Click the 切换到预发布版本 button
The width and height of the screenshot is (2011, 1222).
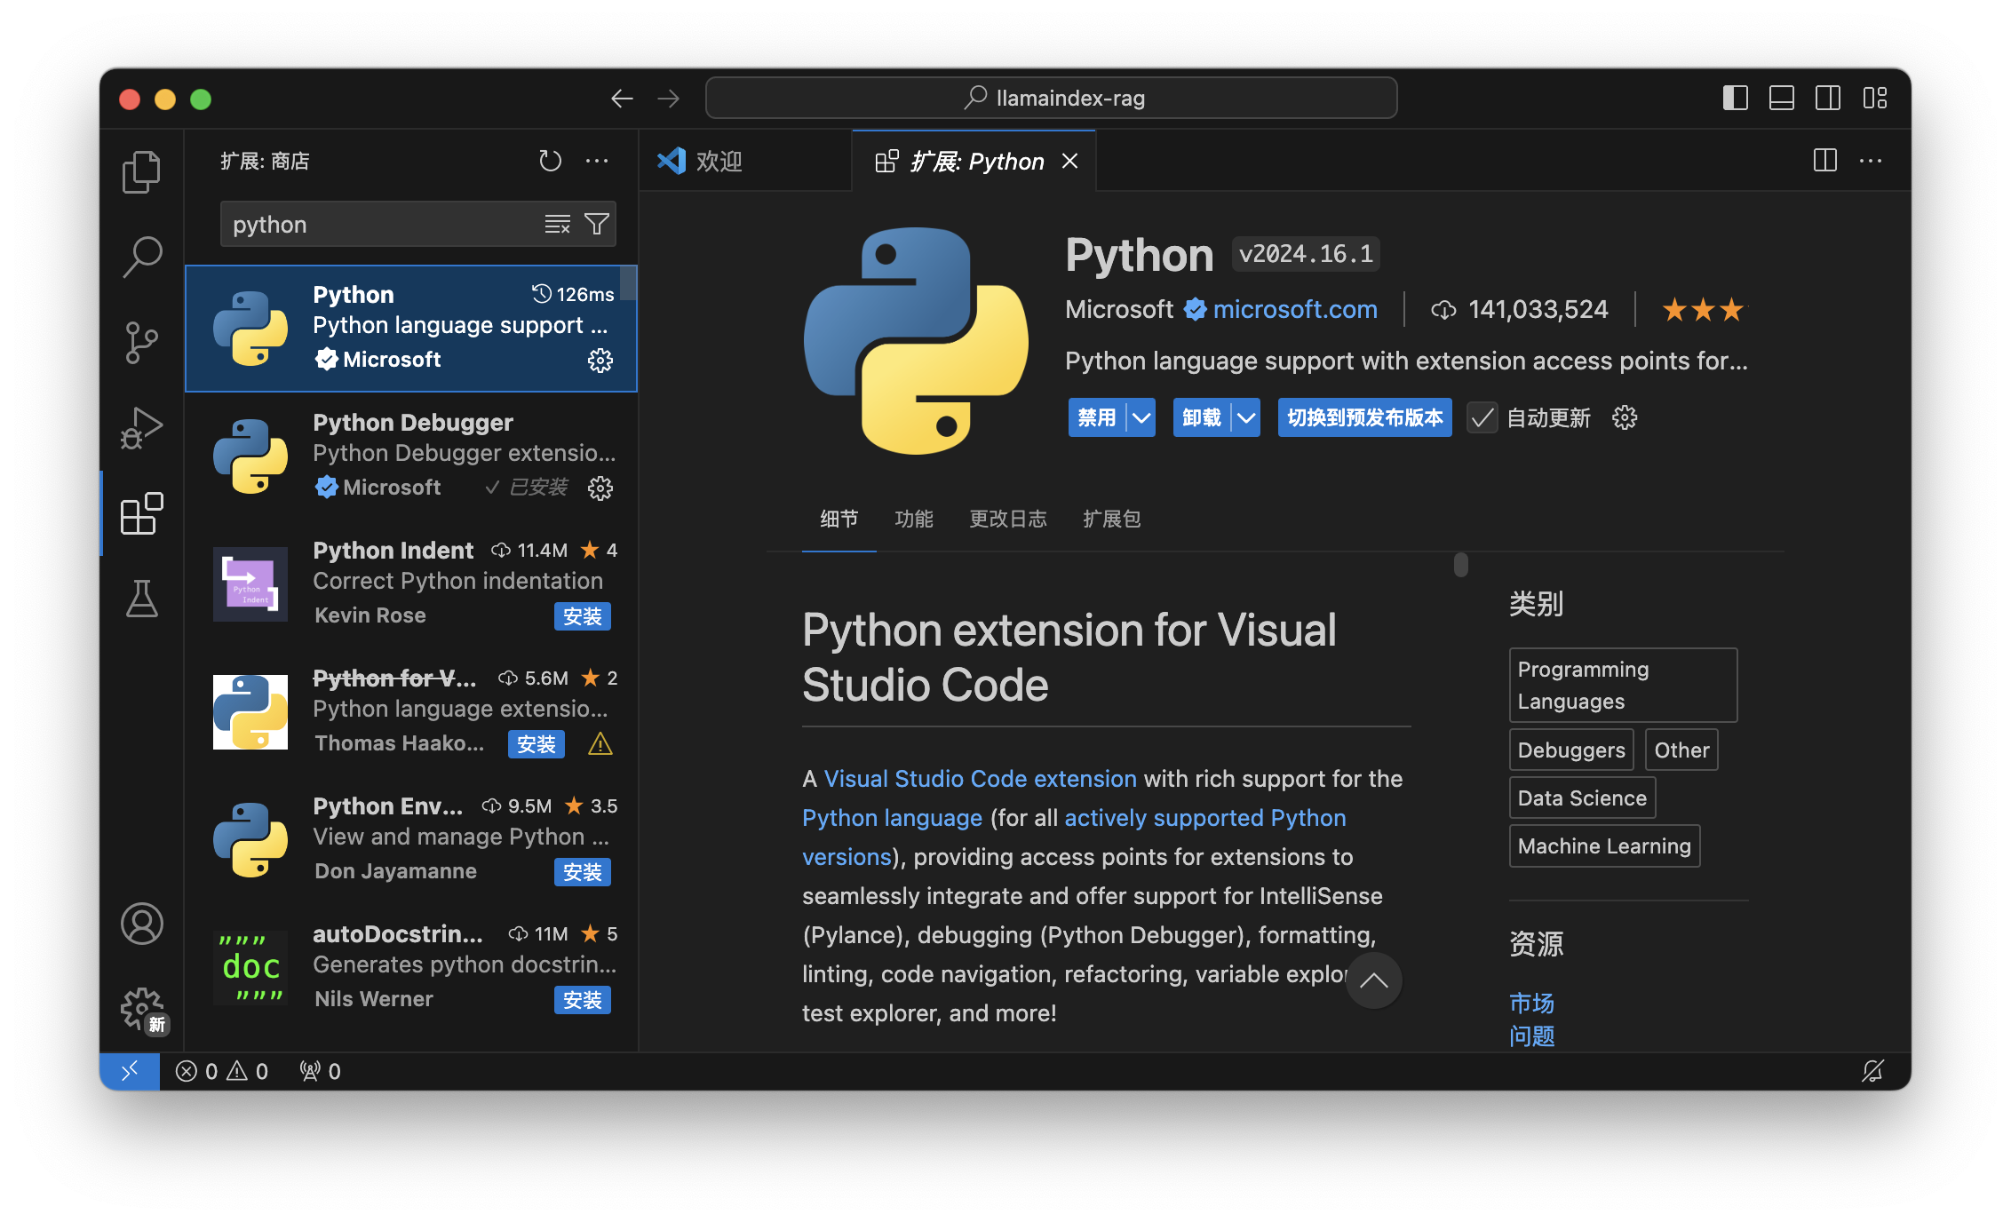pyautogui.click(x=1364, y=417)
